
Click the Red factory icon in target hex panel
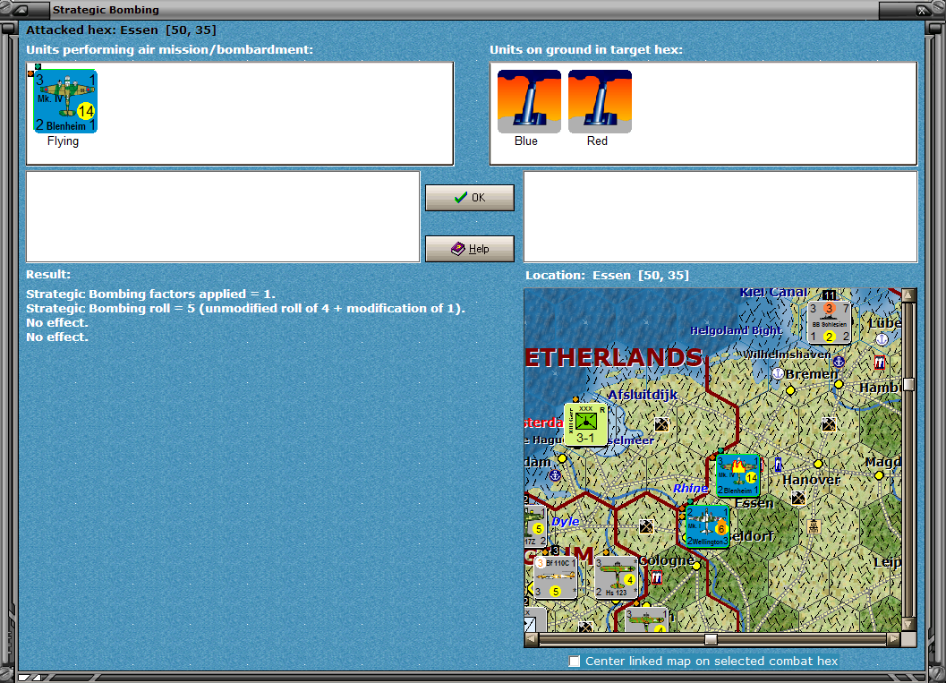tap(598, 98)
